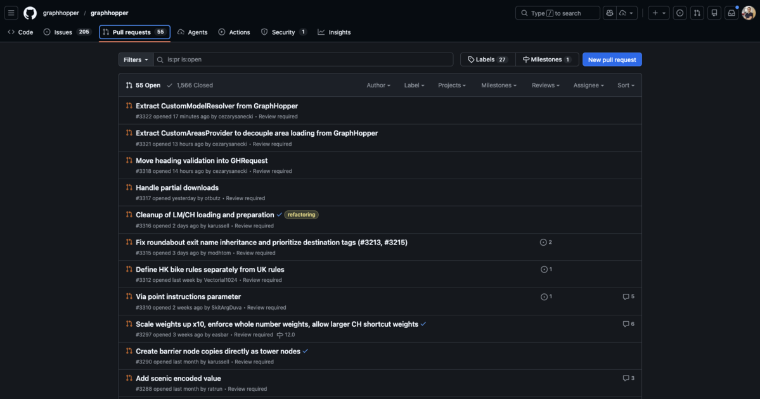Click check status mark on Create barrier node copies

306,351
